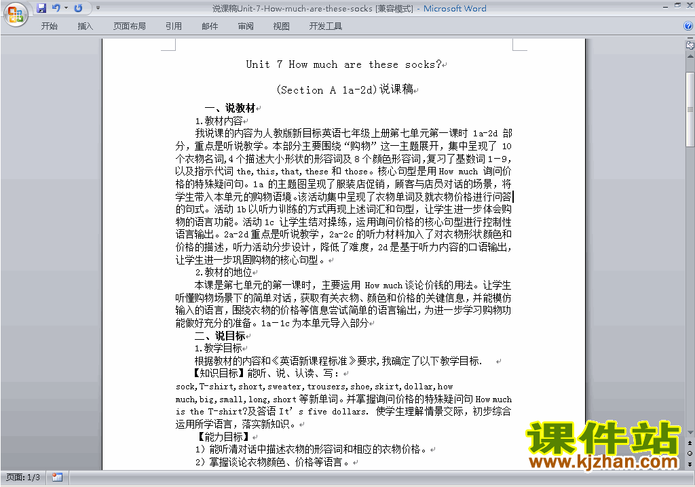
Task: Click the line '1.教学目标'
Action: pyautogui.click(x=219, y=349)
